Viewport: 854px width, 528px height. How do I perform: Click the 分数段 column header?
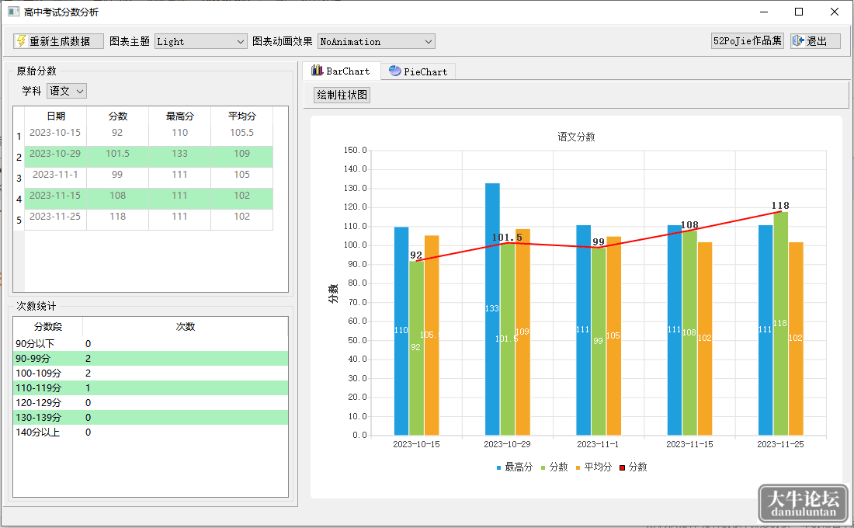point(48,326)
